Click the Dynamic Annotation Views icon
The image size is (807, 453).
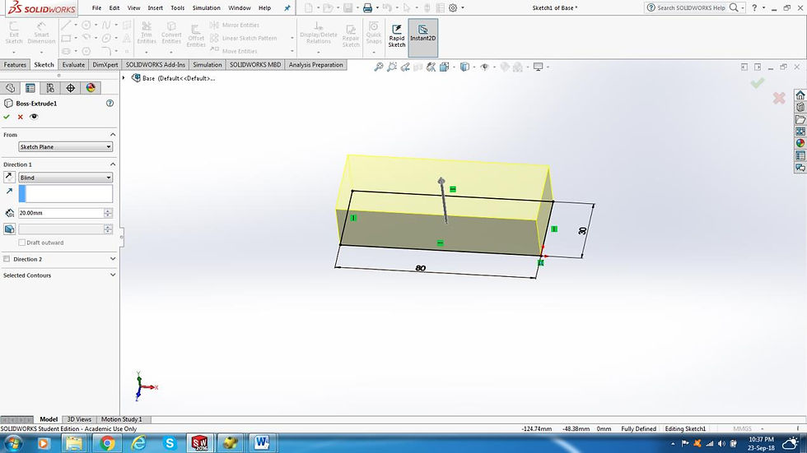click(431, 67)
